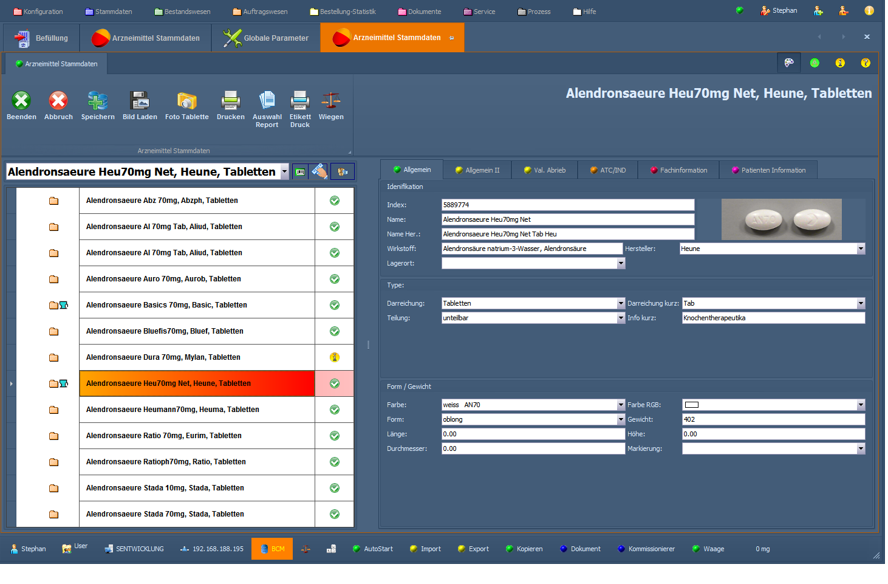Click the Drucken printer icon

coord(231,101)
